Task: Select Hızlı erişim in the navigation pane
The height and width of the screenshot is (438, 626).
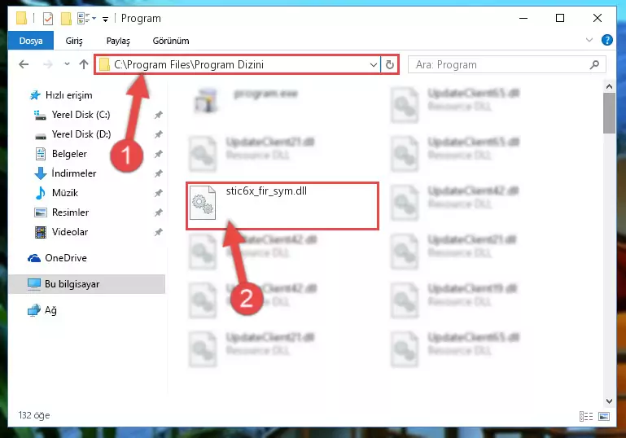Action: [69, 95]
